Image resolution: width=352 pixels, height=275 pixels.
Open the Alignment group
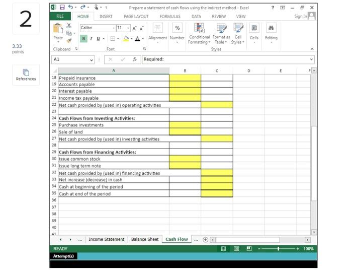[157, 33]
